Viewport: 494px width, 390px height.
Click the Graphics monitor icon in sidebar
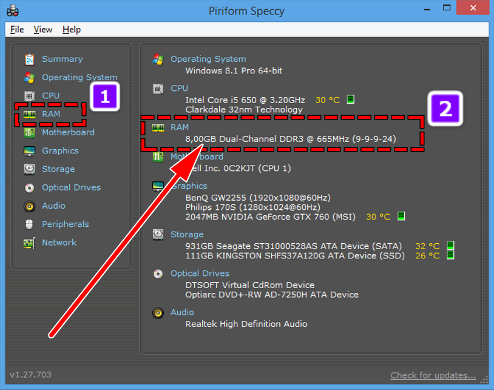click(x=29, y=151)
